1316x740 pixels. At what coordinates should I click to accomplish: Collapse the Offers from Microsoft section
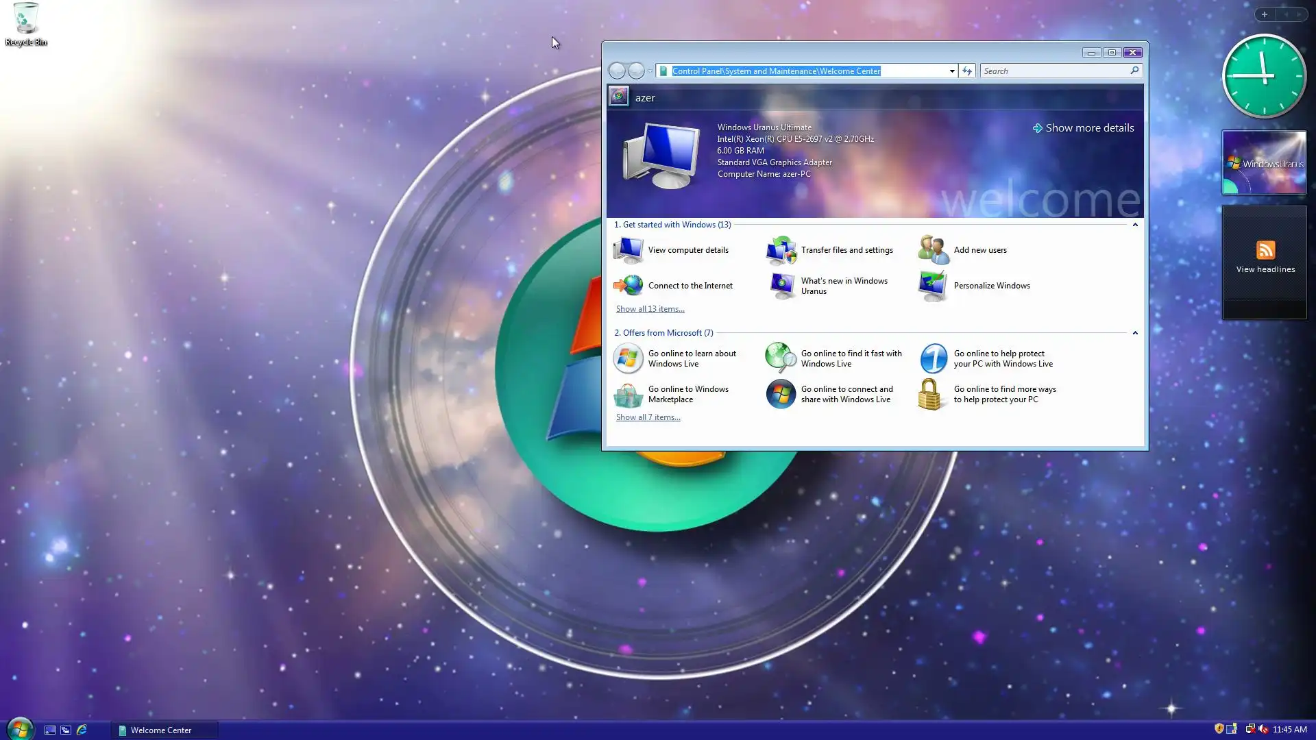tap(1135, 333)
